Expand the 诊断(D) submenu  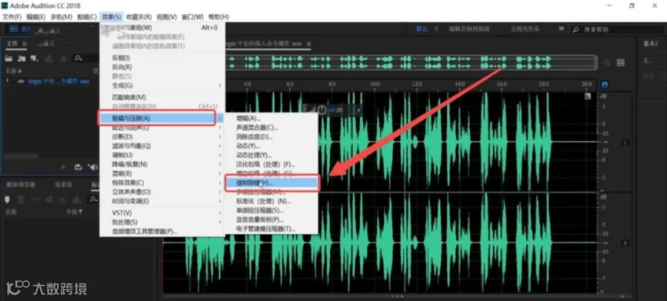pyautogui.click(x=162, y=136)
